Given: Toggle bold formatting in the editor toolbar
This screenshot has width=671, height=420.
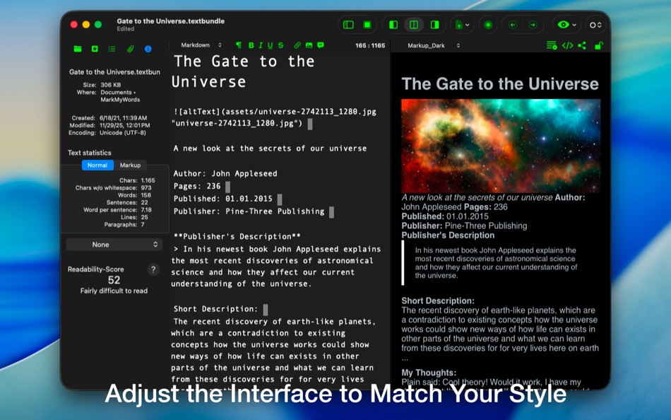Looking at the screenshot, I should click(251, 45).
